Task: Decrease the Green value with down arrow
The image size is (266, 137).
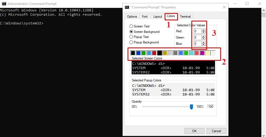Action: coord(203,38)
